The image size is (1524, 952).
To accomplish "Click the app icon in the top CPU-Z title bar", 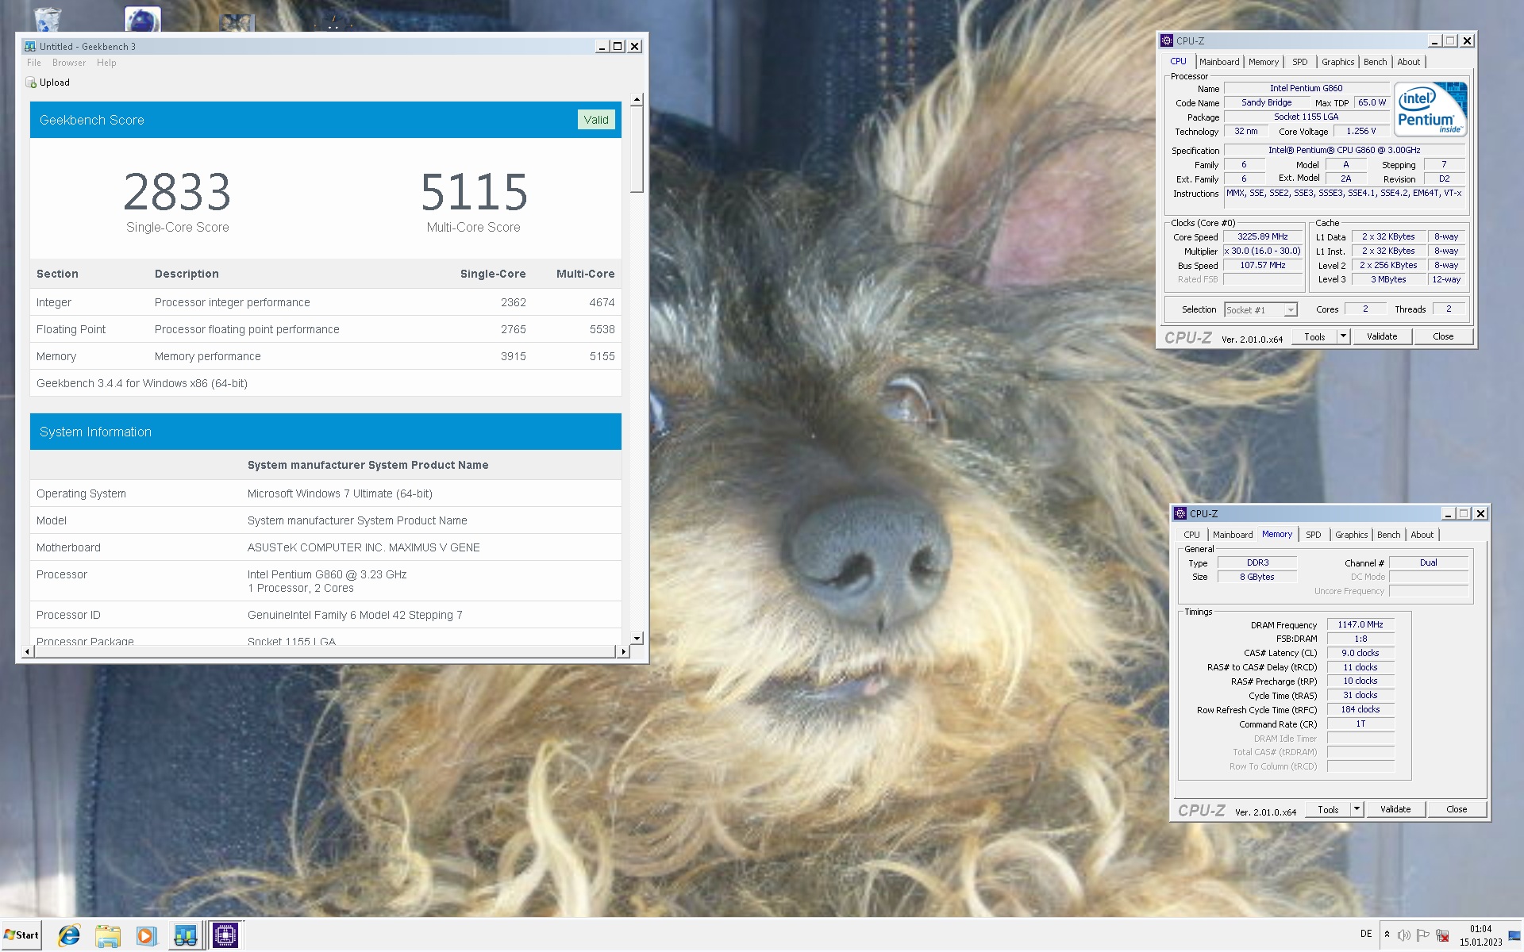I will pos(1166,40).
